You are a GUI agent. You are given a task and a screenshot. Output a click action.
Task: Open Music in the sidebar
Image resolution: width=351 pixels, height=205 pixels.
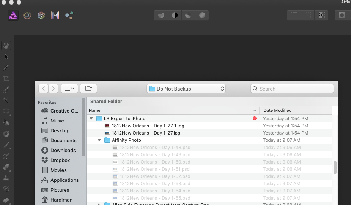click(53, 121)
